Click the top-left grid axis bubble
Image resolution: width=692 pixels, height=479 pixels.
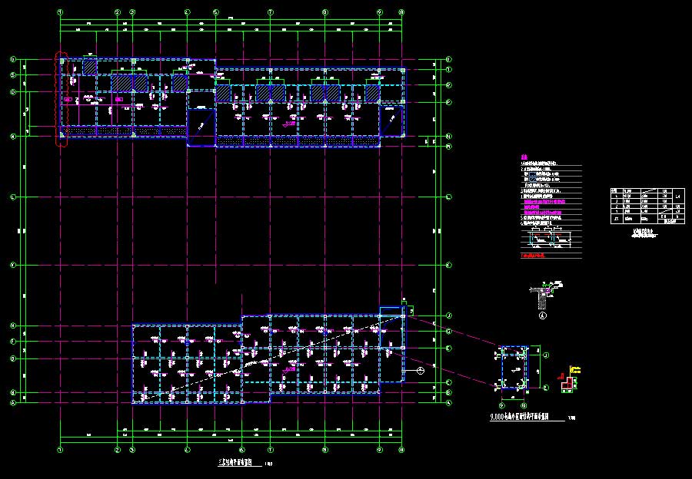click(x=62, y=12)
